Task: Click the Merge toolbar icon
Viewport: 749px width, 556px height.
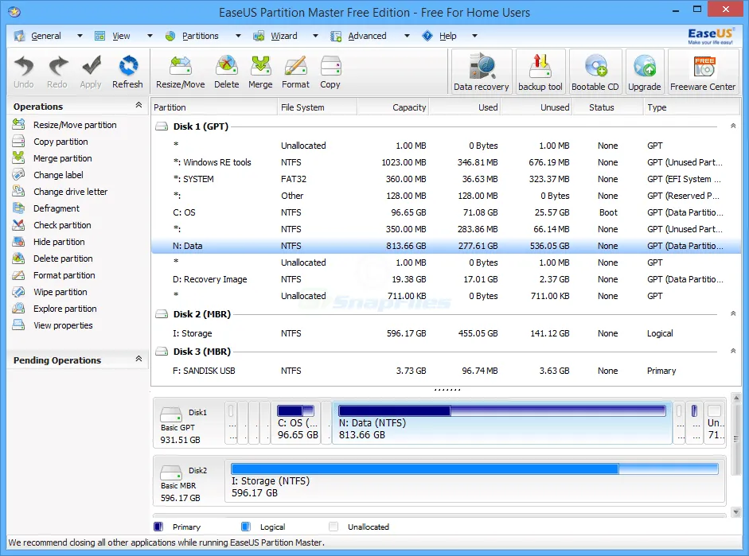Action: pyautogui.click(x=260, y=72)
